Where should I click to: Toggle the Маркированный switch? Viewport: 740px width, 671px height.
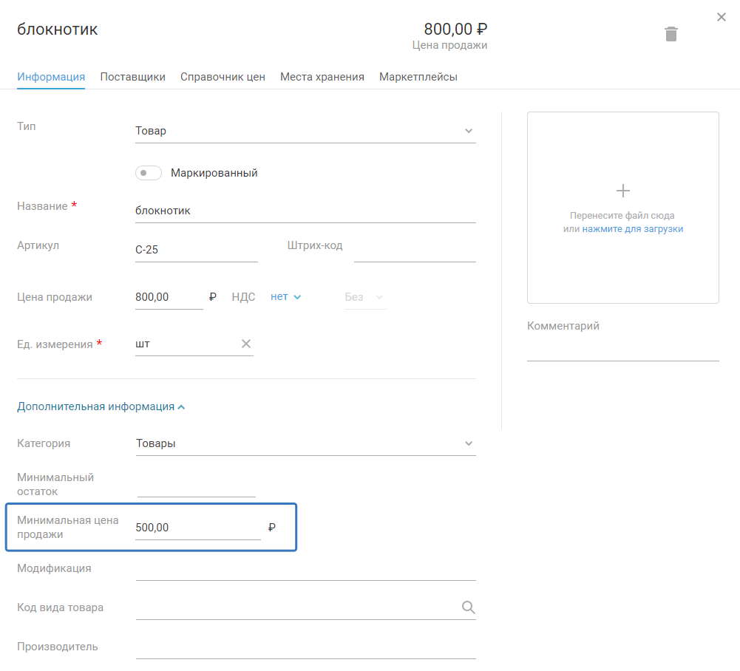(x=148, y=173)
